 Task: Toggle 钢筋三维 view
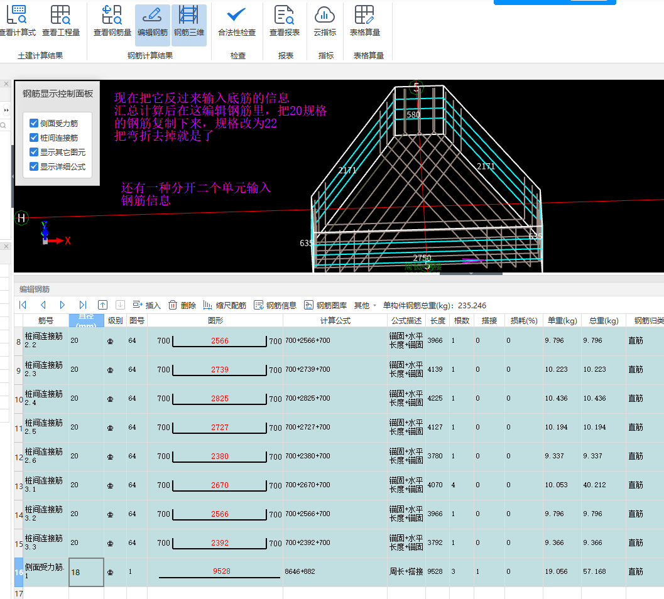click(189, 24)
